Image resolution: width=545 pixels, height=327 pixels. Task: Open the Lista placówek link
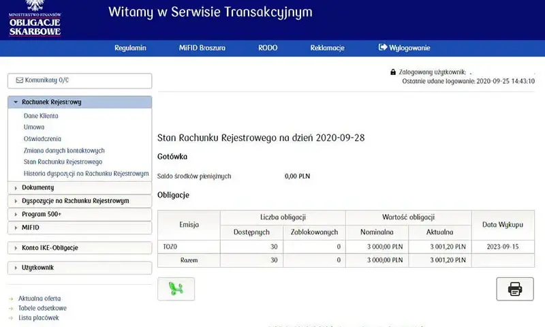(x=39, y=318)
